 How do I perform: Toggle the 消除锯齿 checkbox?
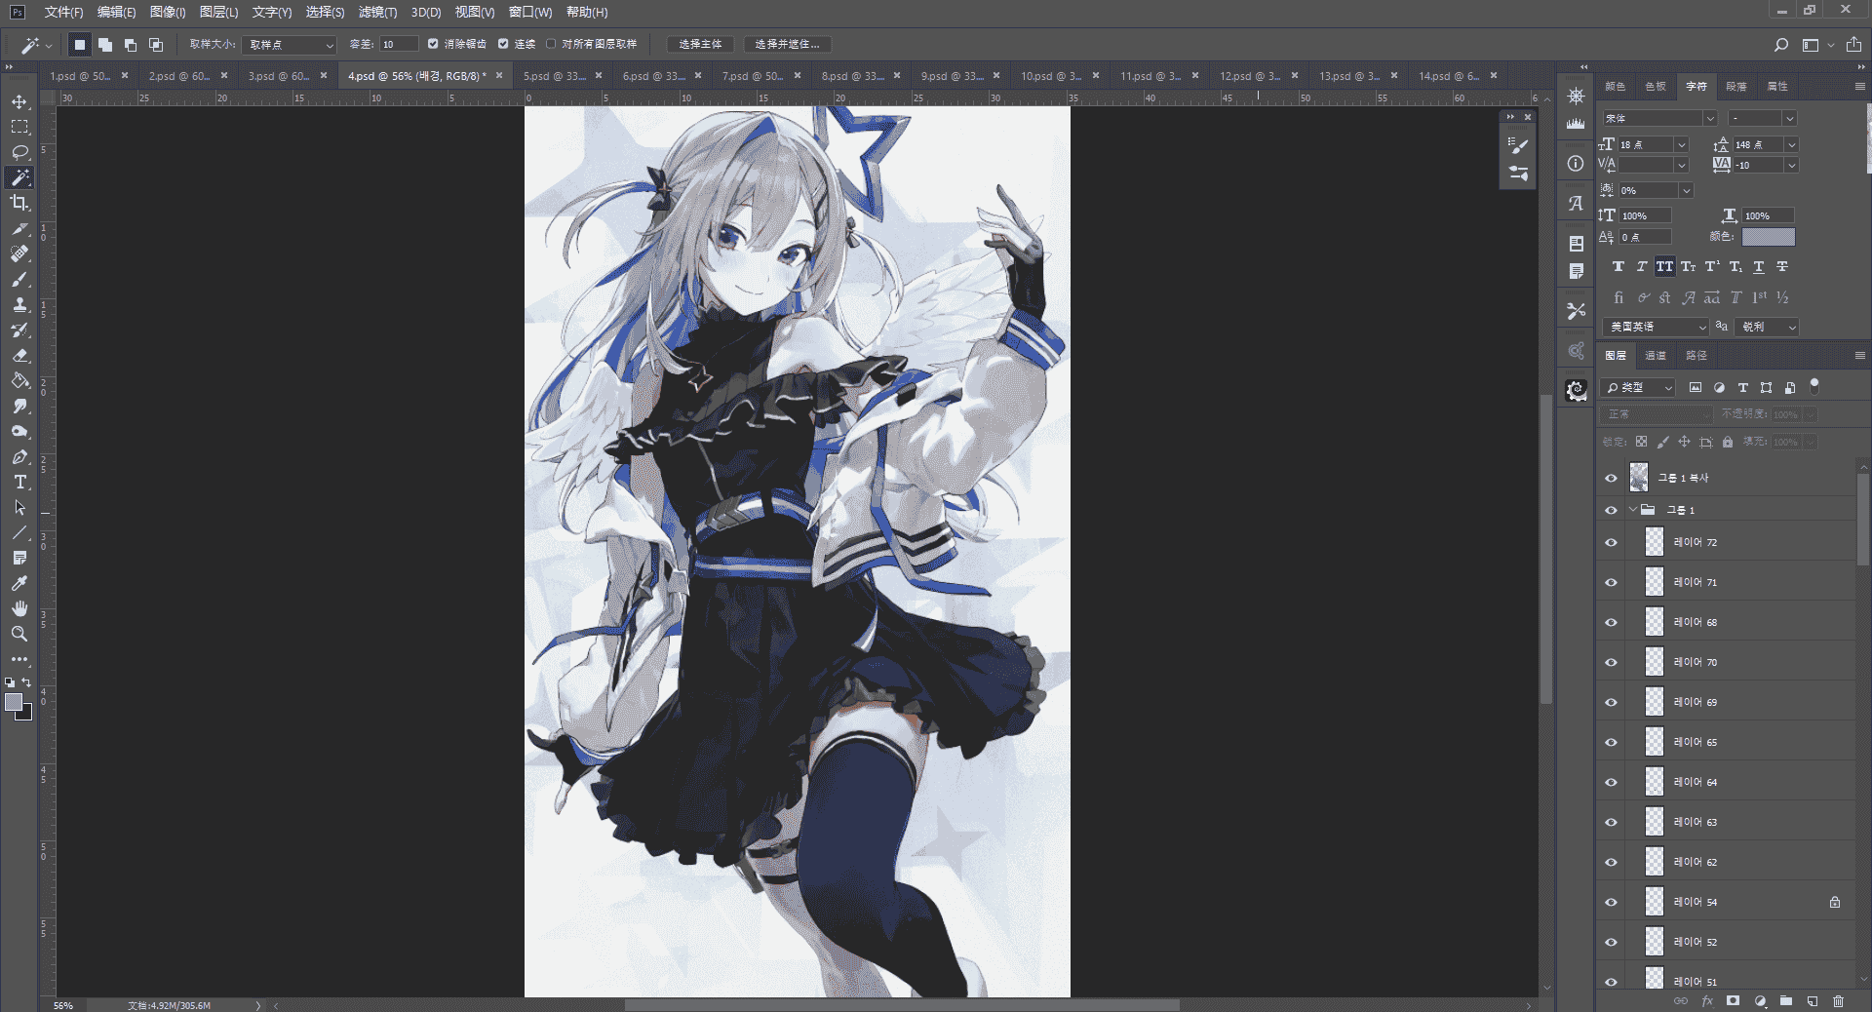(x=434, y=44)
